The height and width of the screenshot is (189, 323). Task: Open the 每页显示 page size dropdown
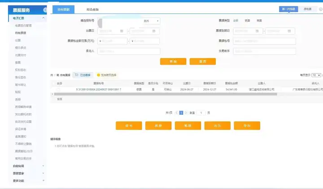[x=316, y=75]
